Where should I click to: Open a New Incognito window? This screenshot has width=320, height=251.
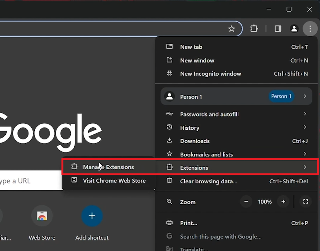[210, 74]
